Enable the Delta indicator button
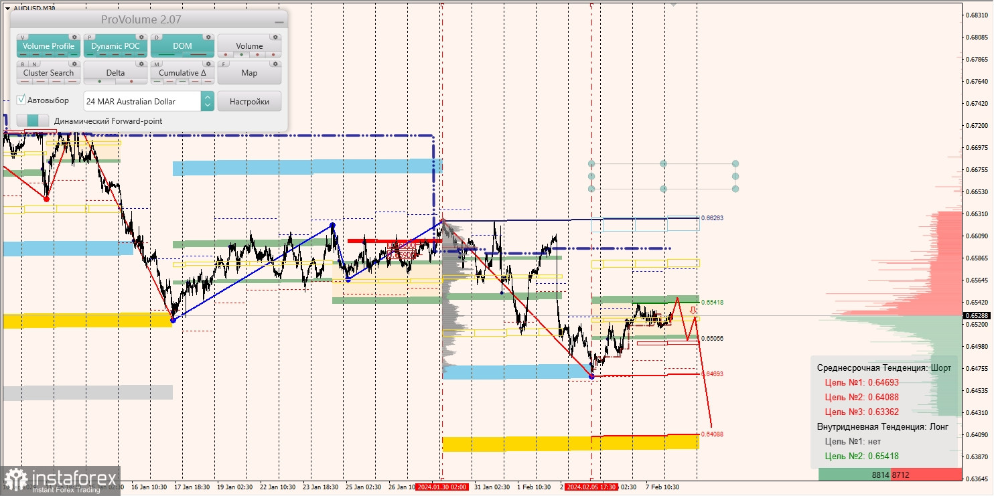The width and height of the screenshot is (994, 496). [x=115, y=72]
